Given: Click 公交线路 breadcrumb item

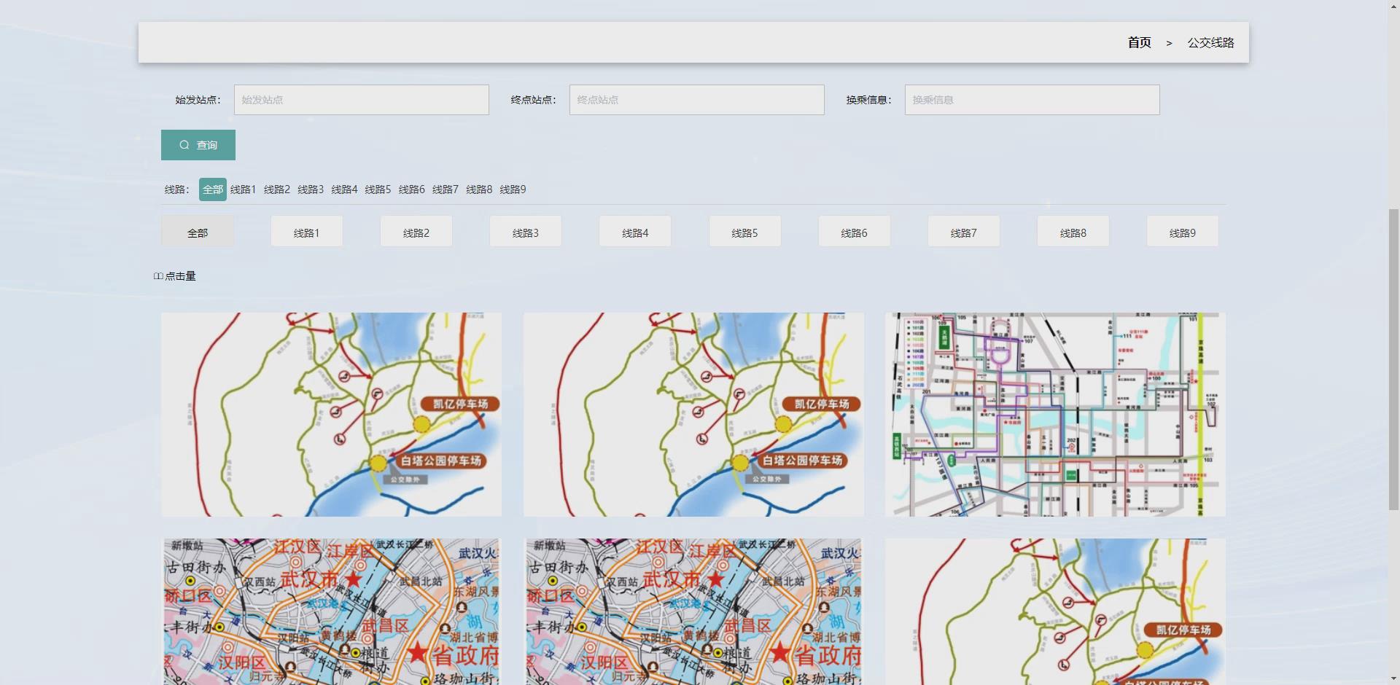Looking at the screenshot, I should pos(1210,43).
